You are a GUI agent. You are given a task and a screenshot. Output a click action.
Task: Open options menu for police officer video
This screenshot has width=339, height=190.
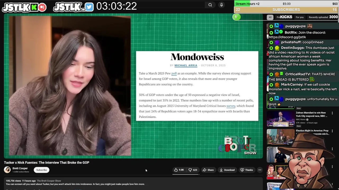[332, 149]
